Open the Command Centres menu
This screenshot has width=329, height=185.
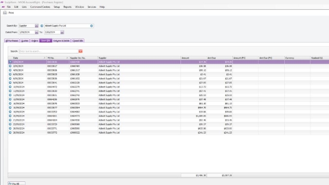40,7
